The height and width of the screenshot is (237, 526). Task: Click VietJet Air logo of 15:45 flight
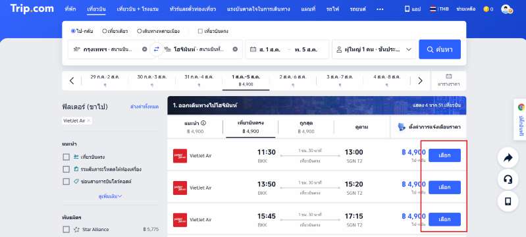180,220
